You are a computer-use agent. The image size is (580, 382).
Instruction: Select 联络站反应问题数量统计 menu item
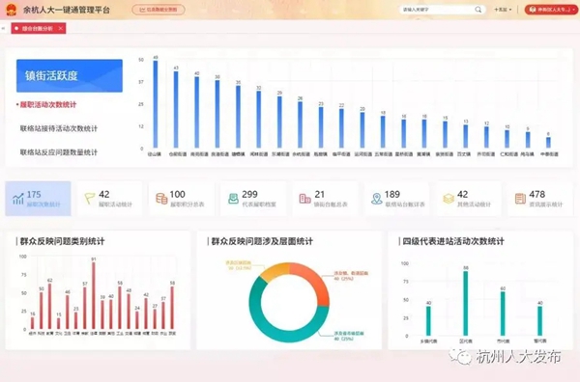[58, 152]
